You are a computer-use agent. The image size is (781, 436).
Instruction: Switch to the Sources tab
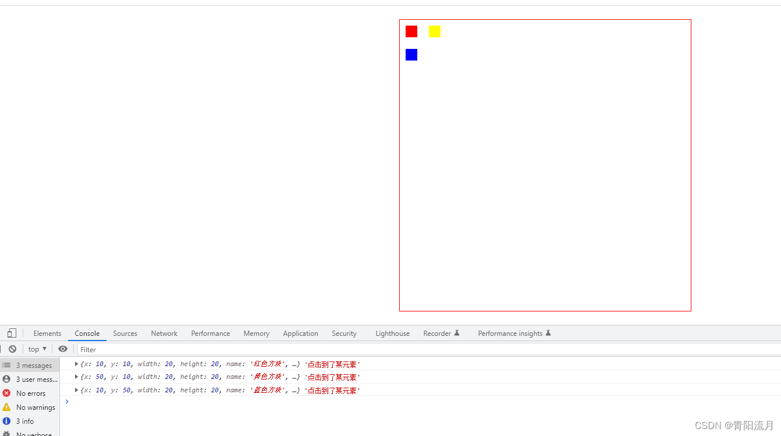125,333
